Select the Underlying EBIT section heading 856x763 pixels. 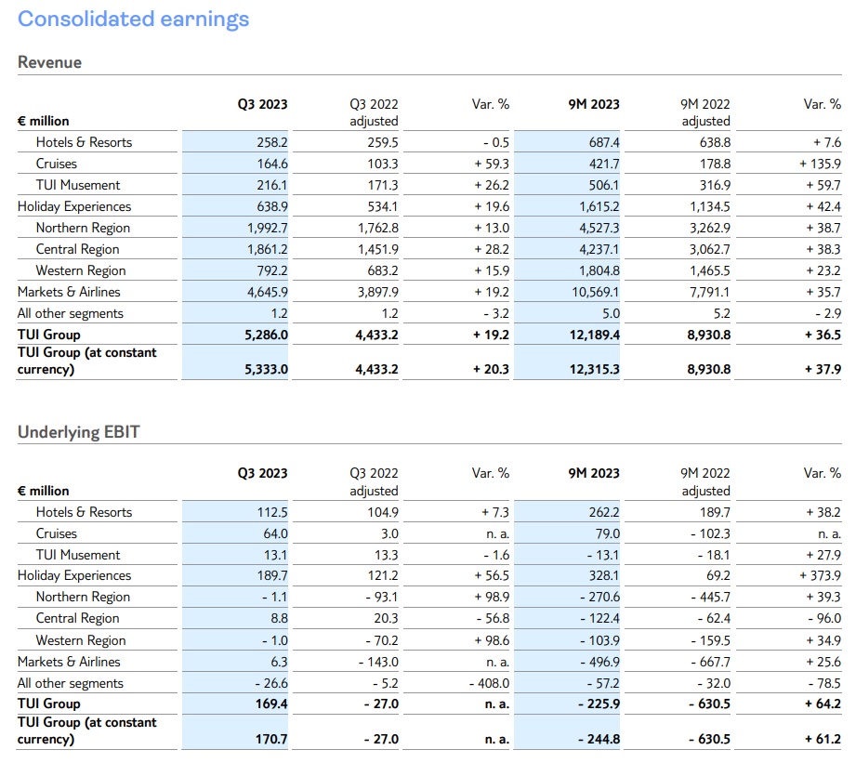[78, 432]
